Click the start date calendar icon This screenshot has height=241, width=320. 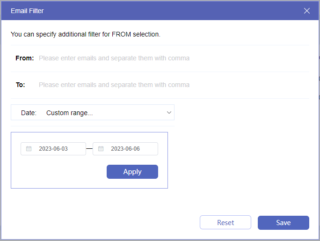(x=29, y=149)
